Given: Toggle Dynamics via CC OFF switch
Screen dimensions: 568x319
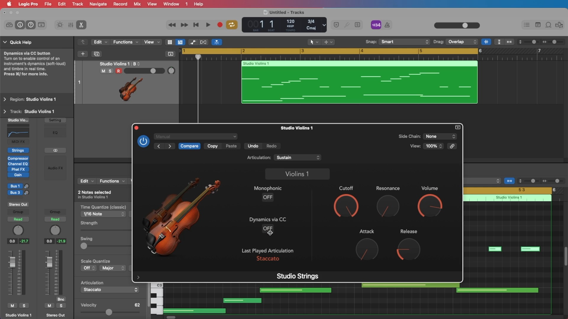Looking at the screenshot, I should (268, 229).
